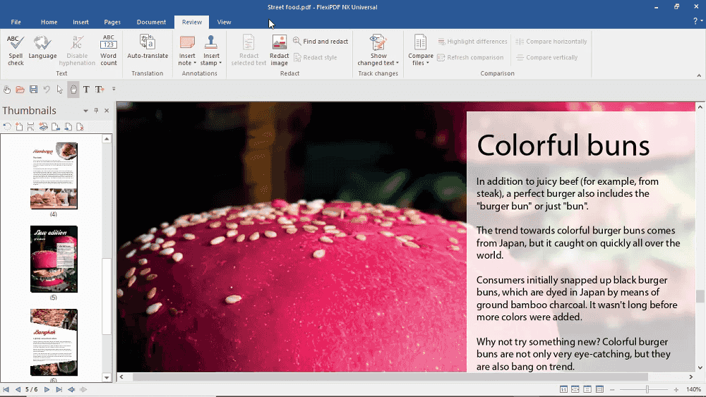Switch to the Home ribbon tab
Viewport: 706px width, 397px height.
(49, 22)
